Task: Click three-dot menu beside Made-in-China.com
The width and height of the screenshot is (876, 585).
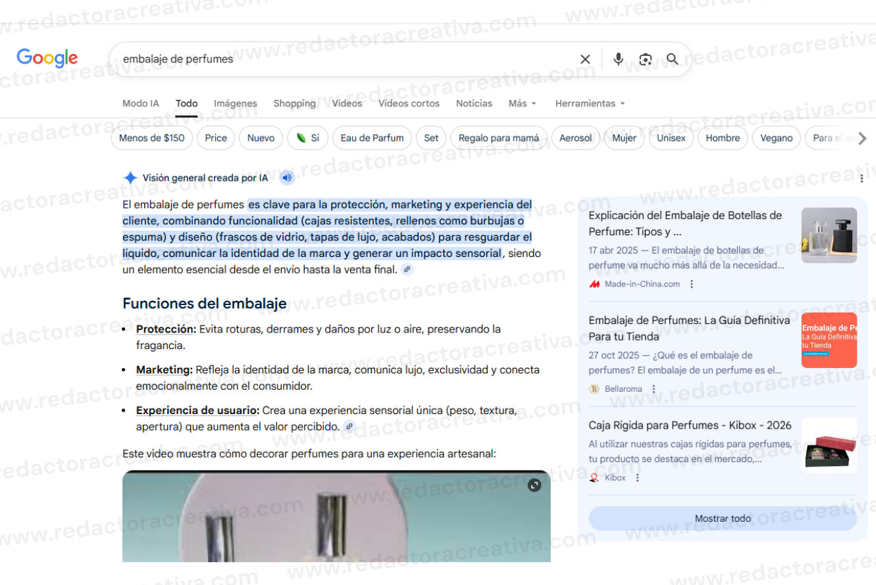Action: point(692,284)
